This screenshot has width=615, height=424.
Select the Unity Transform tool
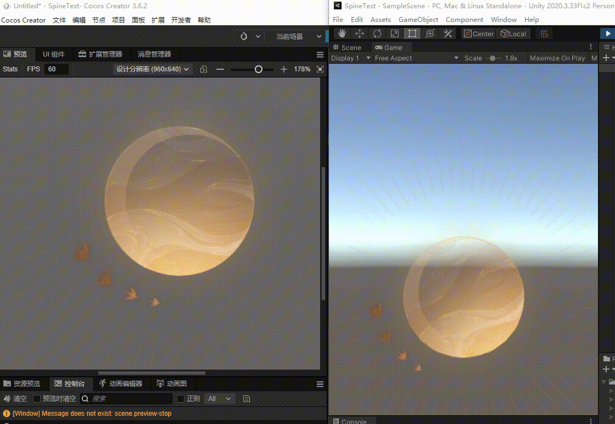pyautogui.click(x=430, y=34)
